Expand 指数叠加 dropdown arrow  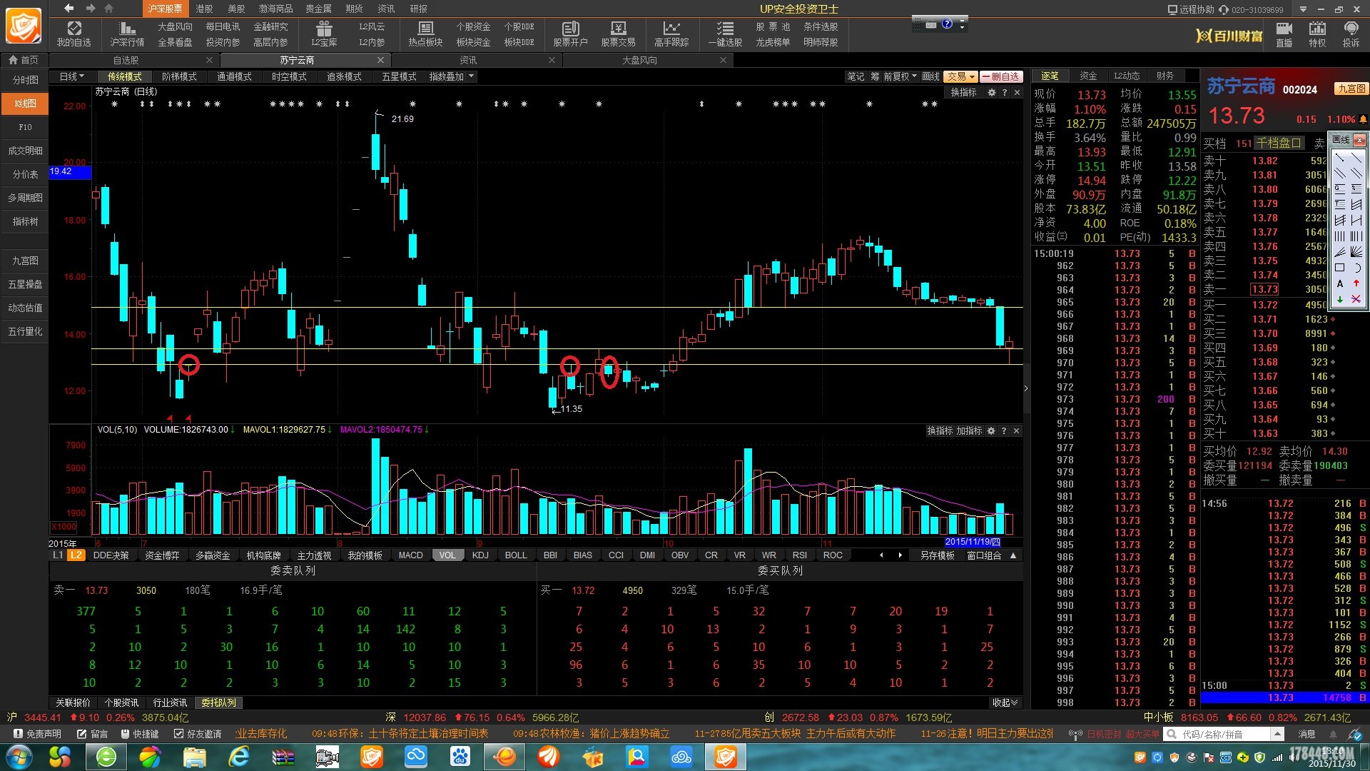pyautogui.click(x=471, y=76)
